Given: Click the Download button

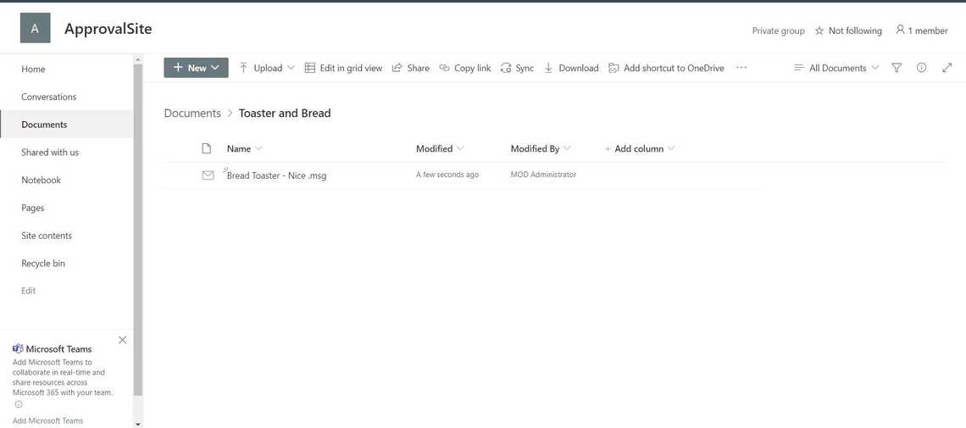Looking at the screenshot, I should pyautogui.click(x=571, y=68).
